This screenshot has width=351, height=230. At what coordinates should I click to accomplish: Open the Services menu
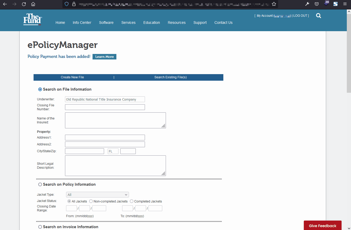tap(128, 23)
